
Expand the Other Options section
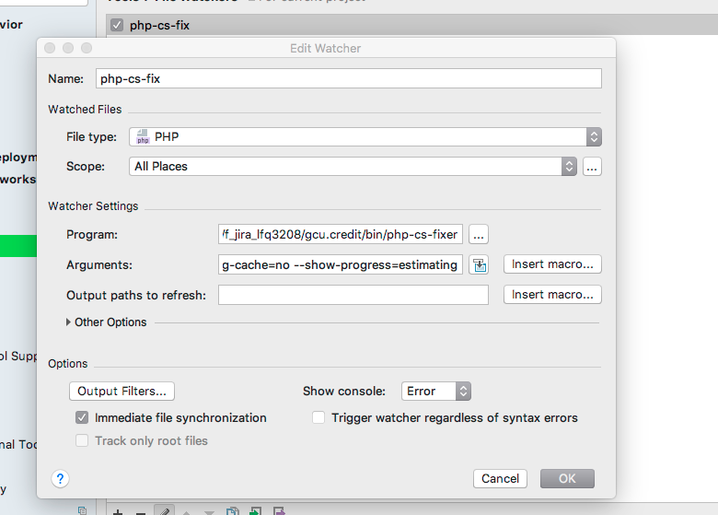tap(69, 322)
